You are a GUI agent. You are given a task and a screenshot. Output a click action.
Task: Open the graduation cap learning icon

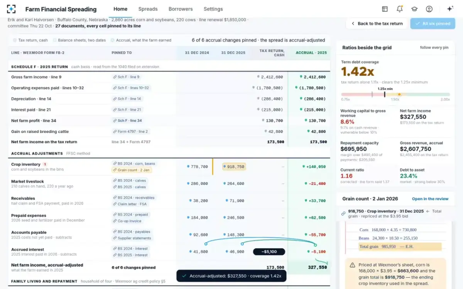coord(414,9)
